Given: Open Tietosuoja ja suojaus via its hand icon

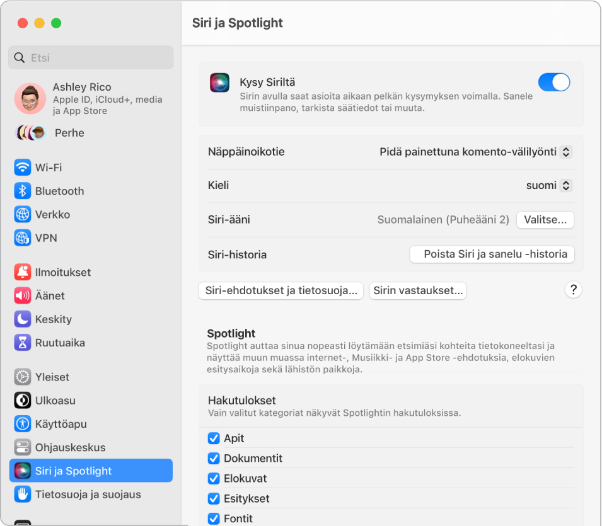Looking at the screenshot, I should (x=23, y=494).
